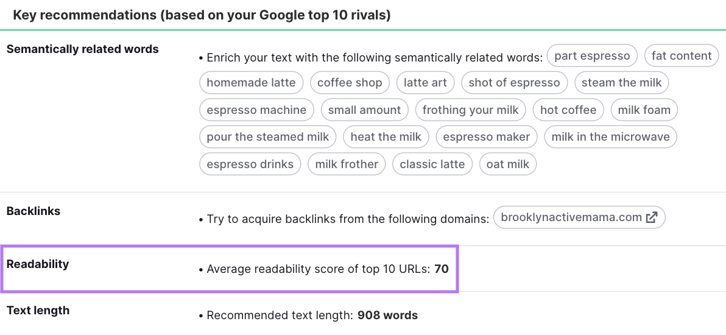Click the 'fat content' keyword tag
This screenshot has width=726, height=335.
[682, 56]
